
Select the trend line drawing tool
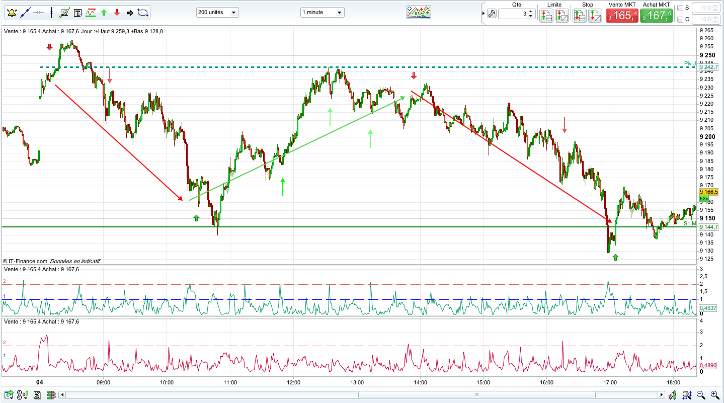click(25, 13)
